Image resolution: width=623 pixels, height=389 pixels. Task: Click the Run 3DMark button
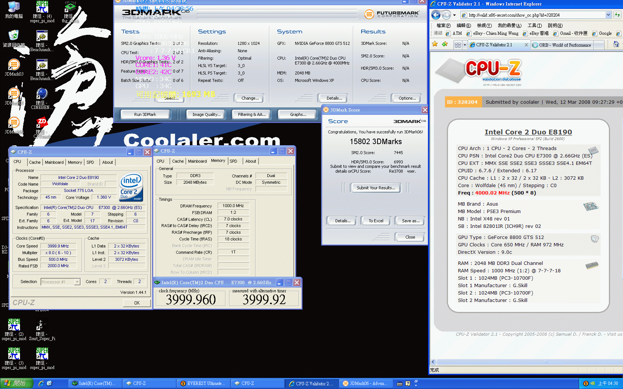[145, 114]
